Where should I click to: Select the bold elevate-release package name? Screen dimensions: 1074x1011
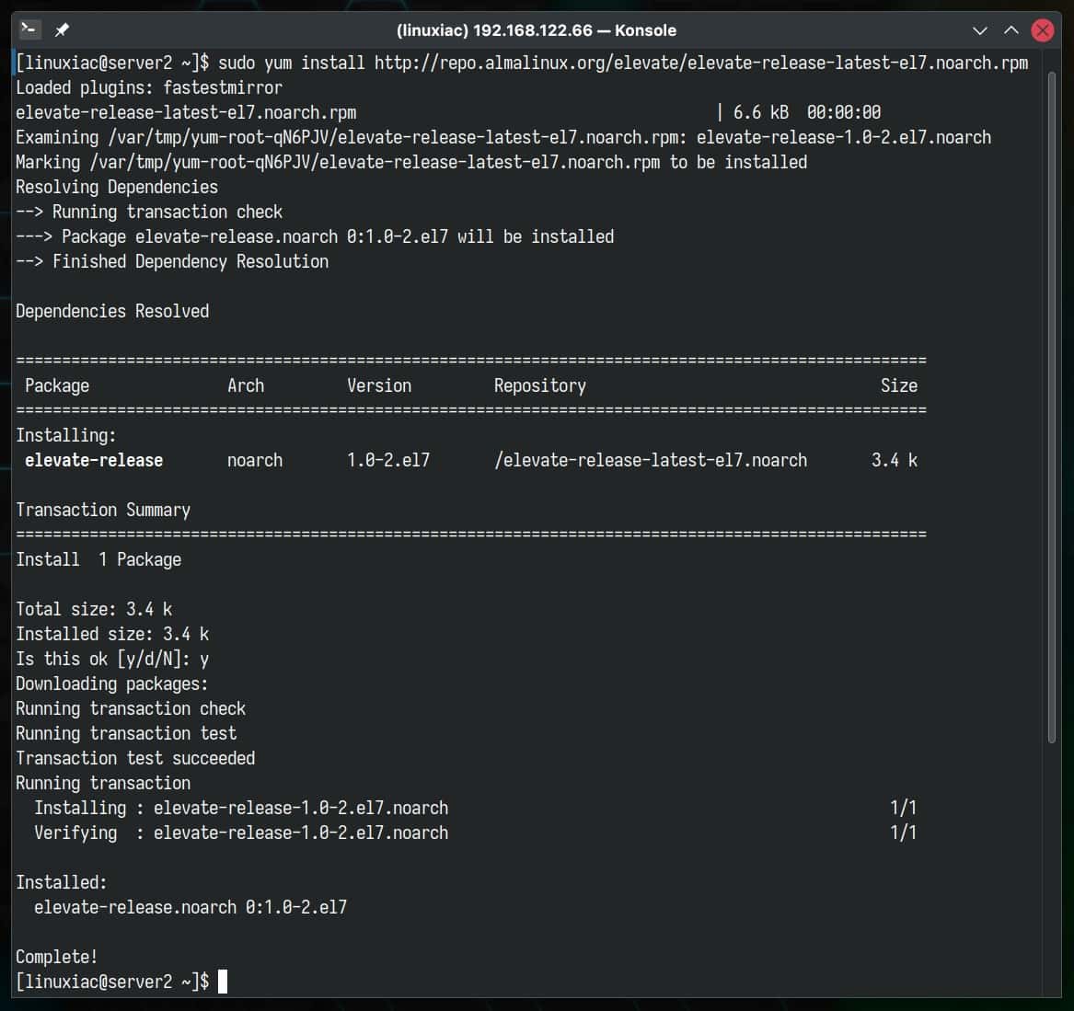tap(93, 460)
